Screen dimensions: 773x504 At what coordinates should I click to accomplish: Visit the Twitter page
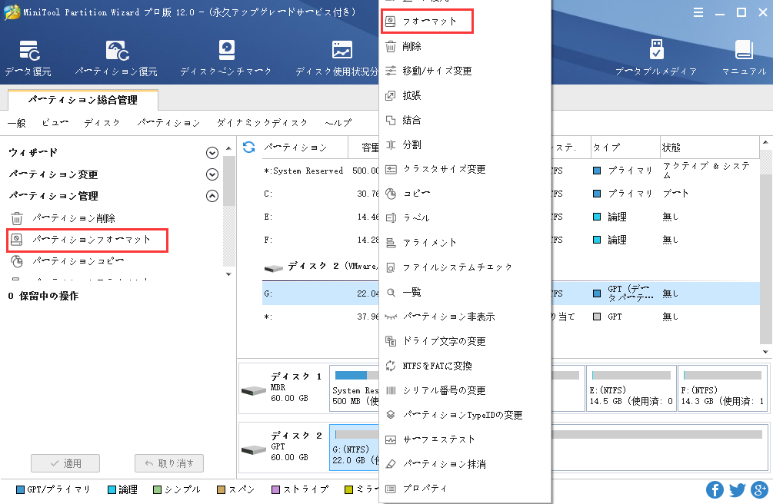pyautogui.click(x=737, y=489)
